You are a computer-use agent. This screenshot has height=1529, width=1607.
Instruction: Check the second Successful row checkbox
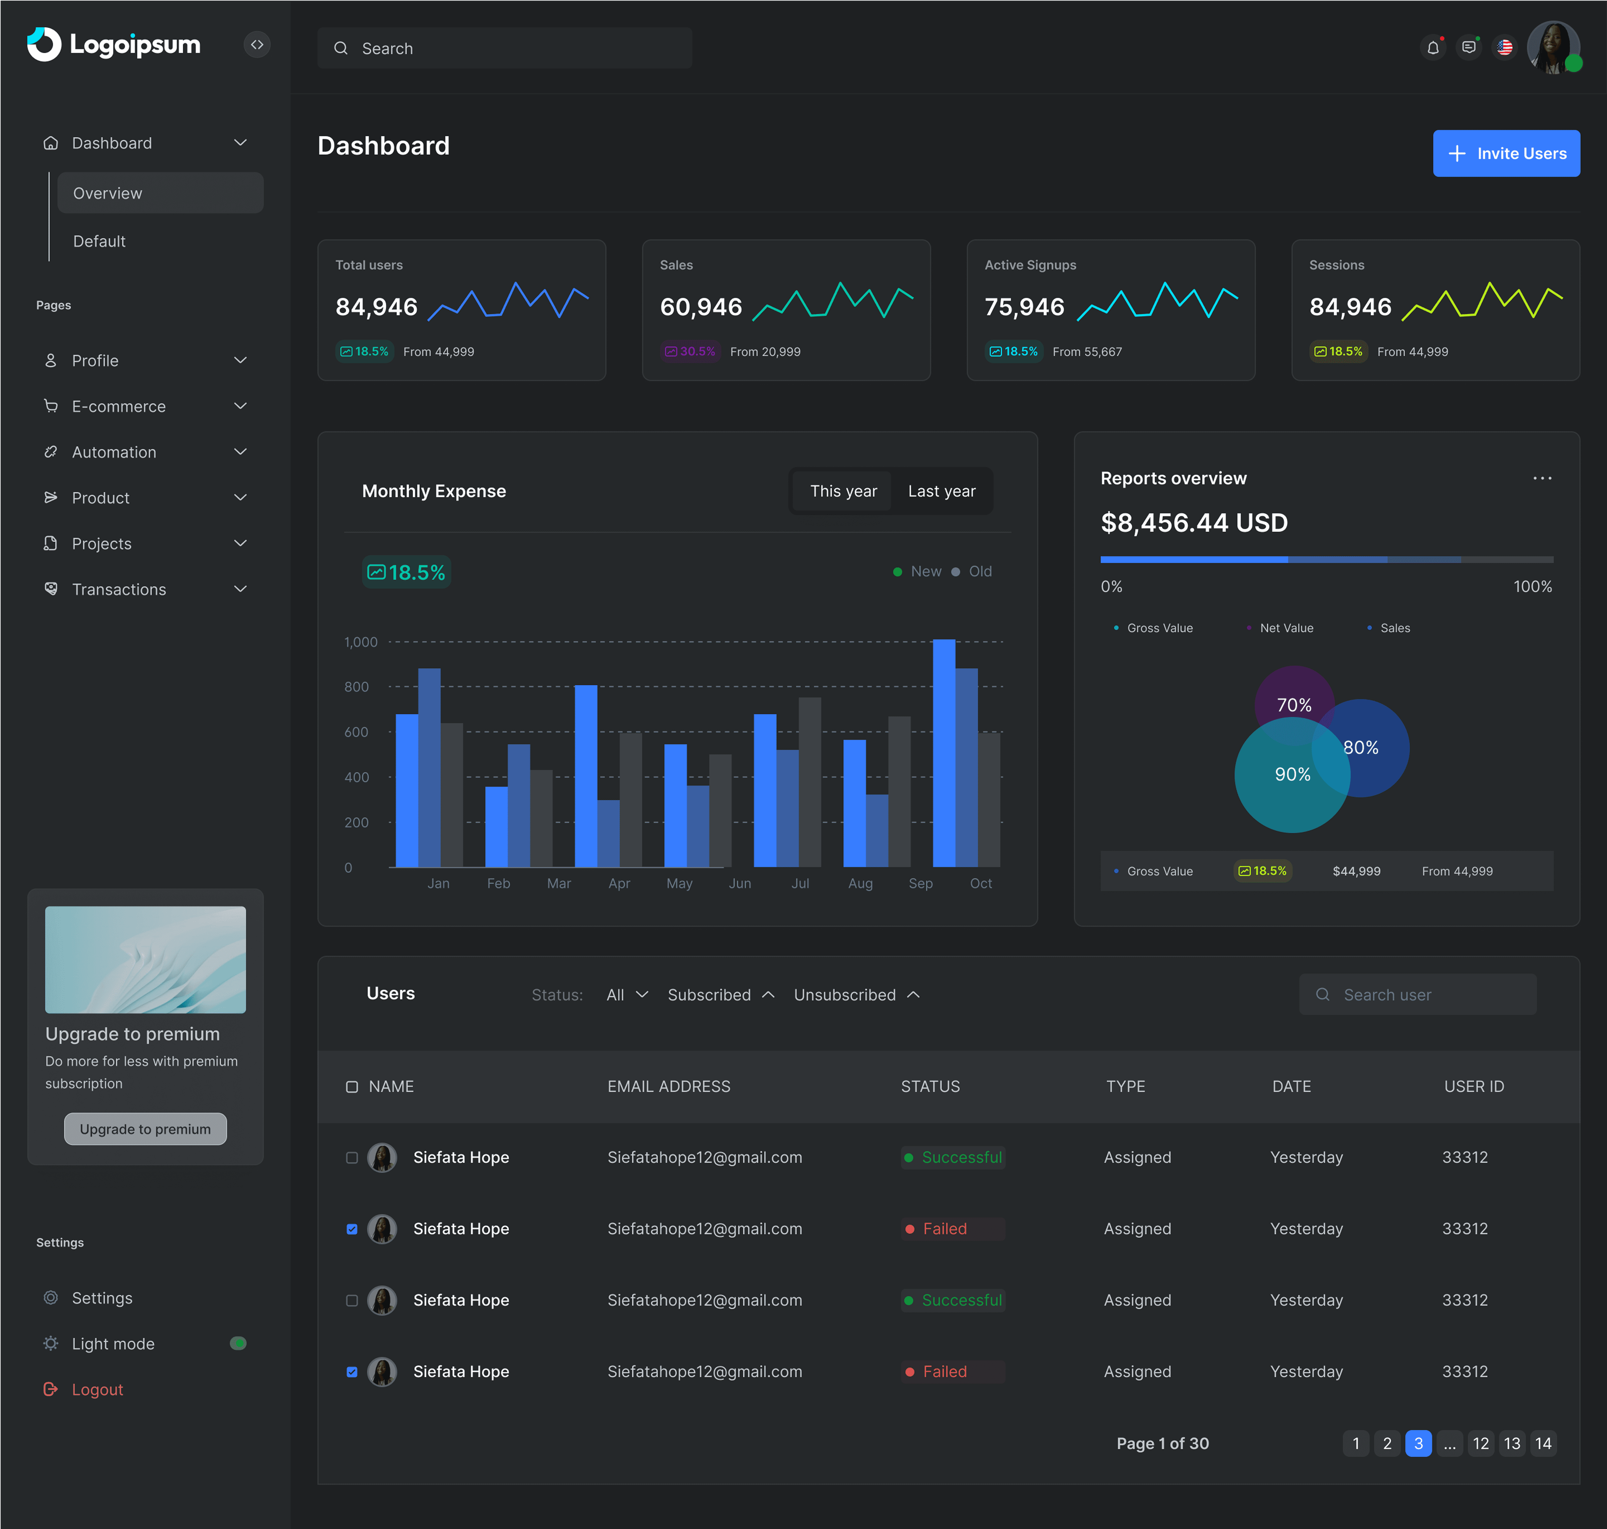click(x=352, y=1301)
